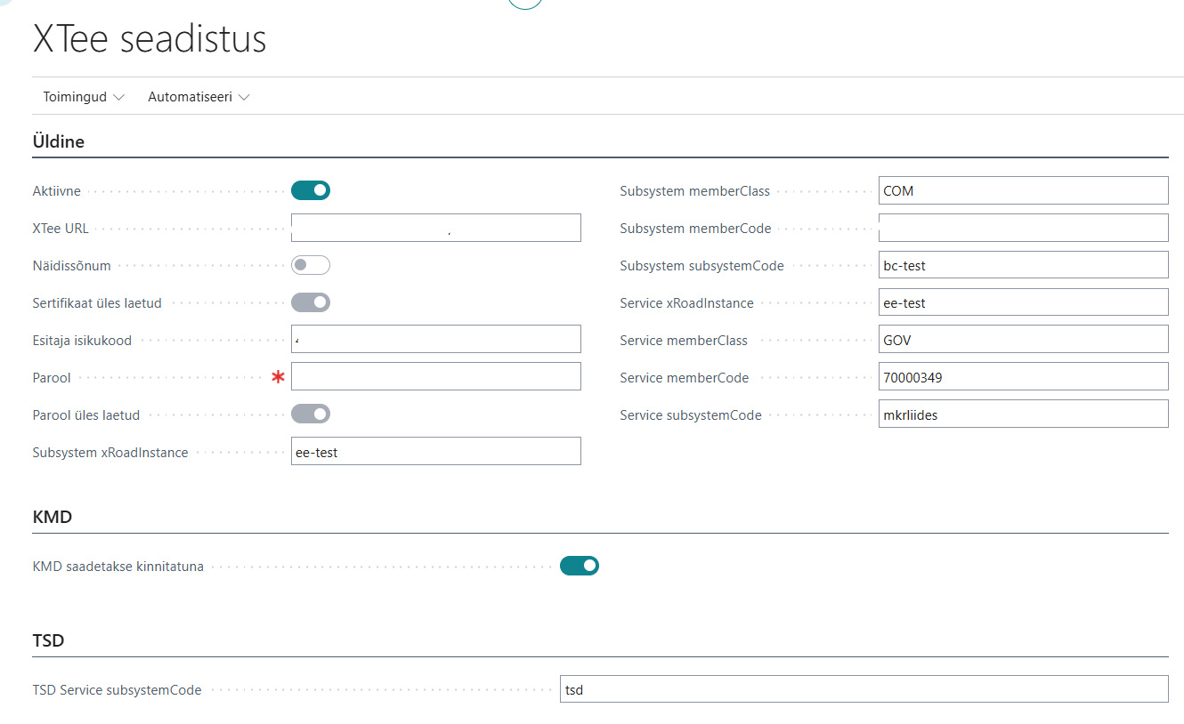
Task: Select the Service memberClass GOV field
Action: pos(1022,340)
